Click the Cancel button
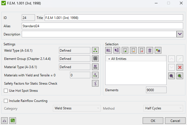 click(175, 121)
